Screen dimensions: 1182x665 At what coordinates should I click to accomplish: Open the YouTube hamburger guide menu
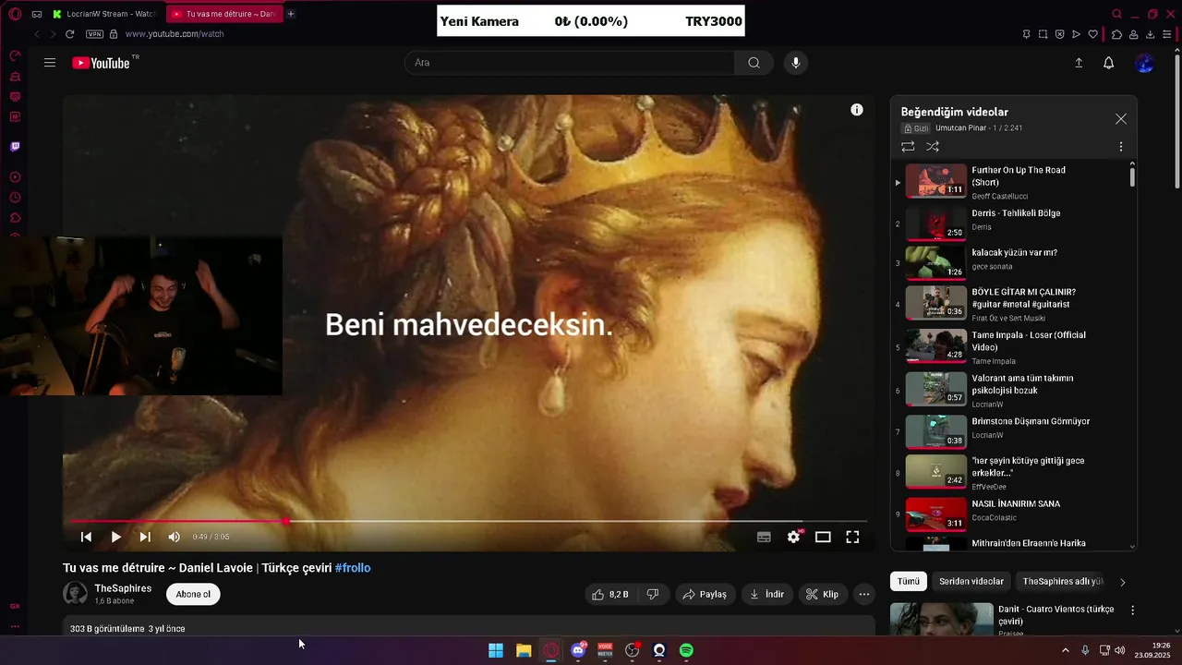[x=50, y=63]
